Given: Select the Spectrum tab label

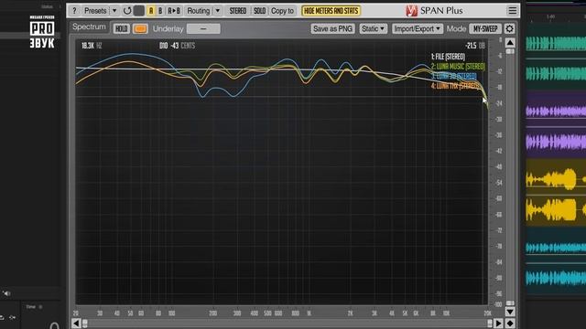Looking at the screenshot, I should (89, 27).
